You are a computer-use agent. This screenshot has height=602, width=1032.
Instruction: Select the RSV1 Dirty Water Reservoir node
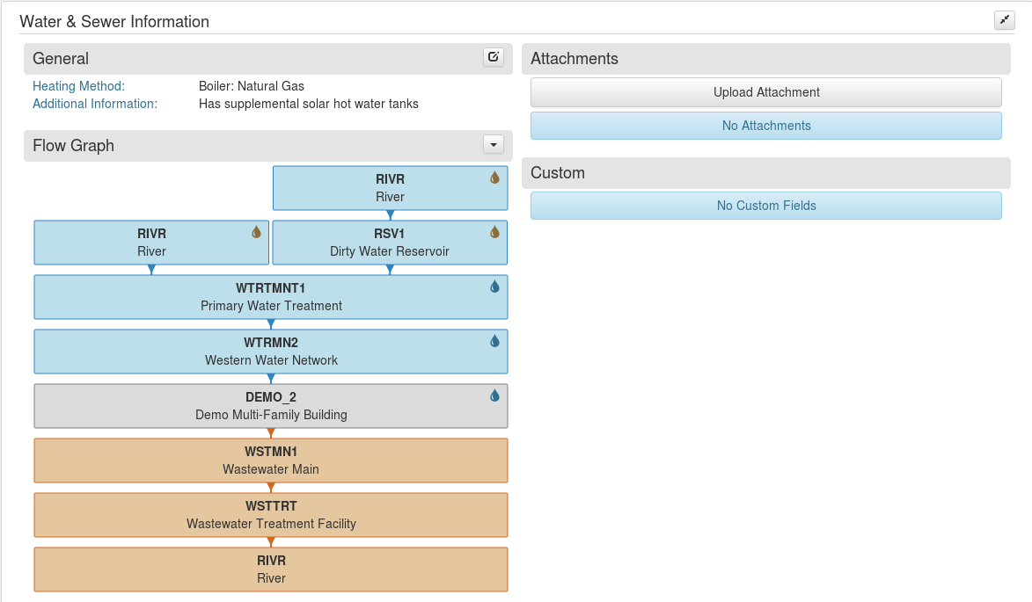390,243
